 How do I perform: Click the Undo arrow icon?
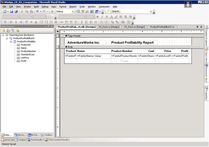point(37,12)
